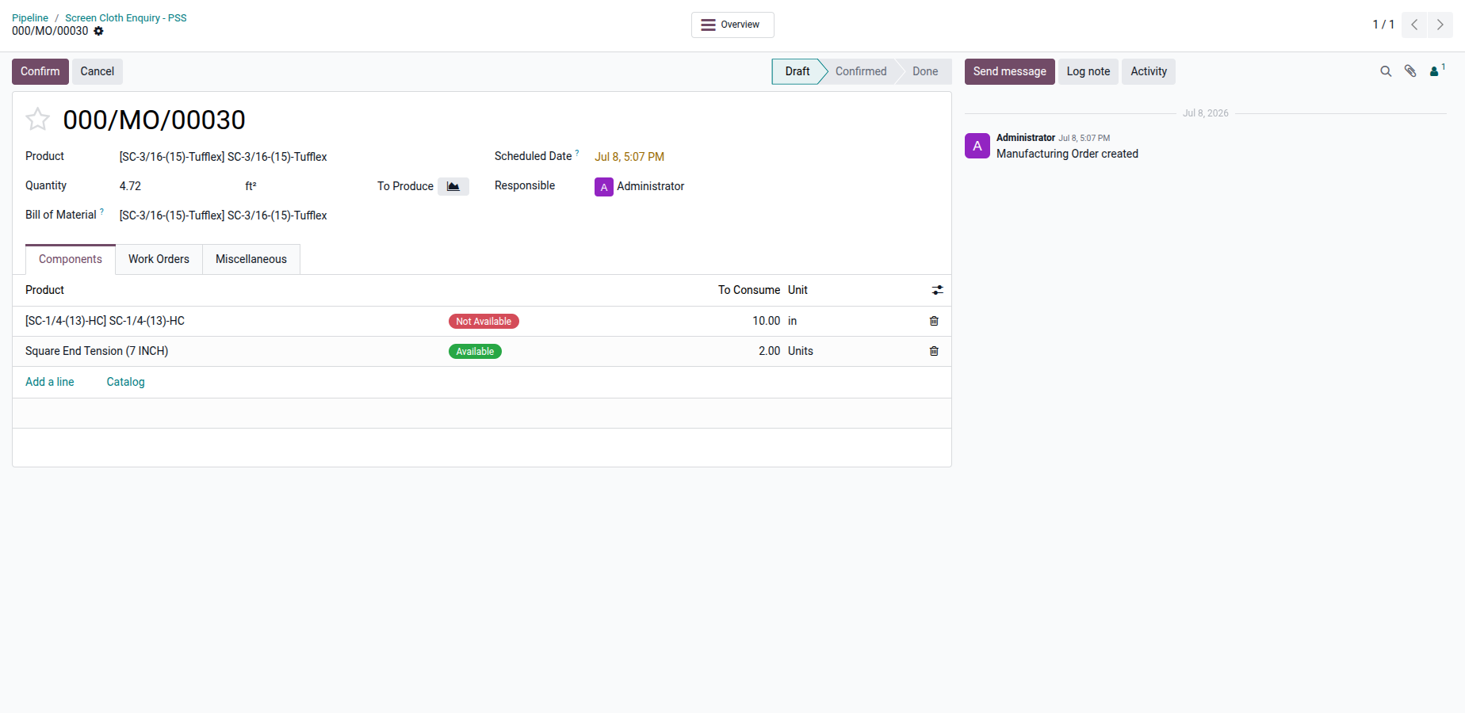
Task: Open column settings adjustment icon
Action: tap(937, 290)
